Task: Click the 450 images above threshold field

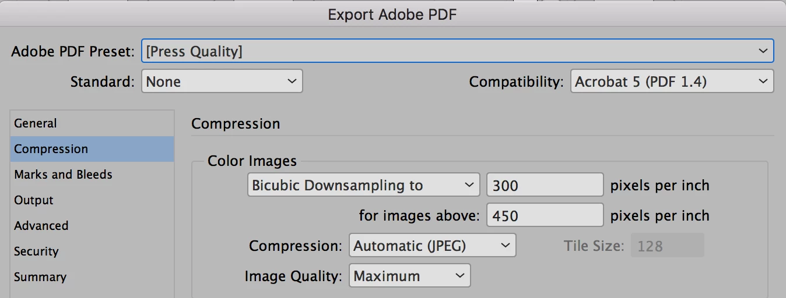Action: pyautogui.click(x=545, y=215)
